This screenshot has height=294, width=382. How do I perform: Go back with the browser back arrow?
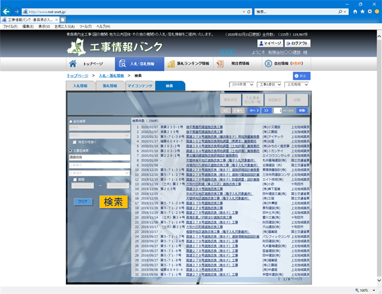(6, 11)
